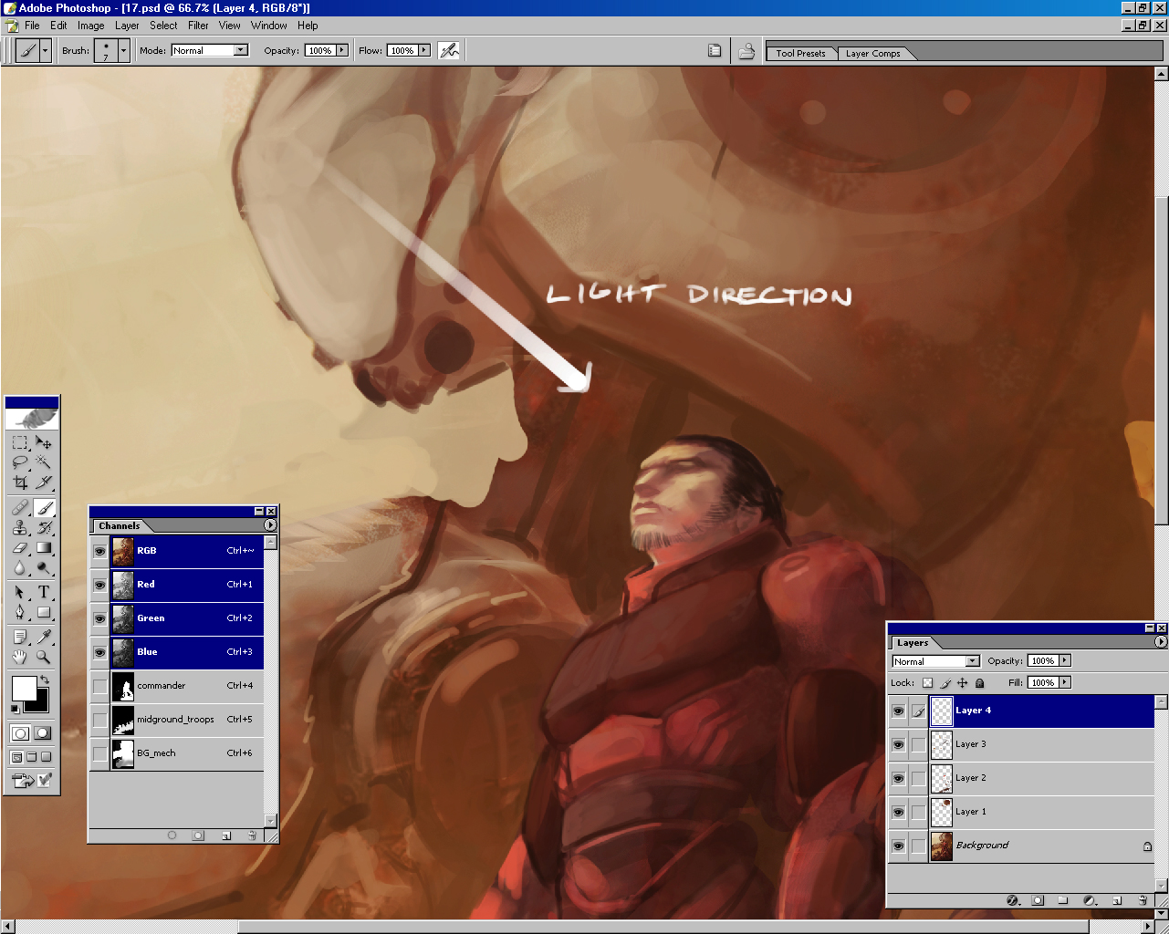Open the File menu
1169x934 pixels.
(32, 26)
